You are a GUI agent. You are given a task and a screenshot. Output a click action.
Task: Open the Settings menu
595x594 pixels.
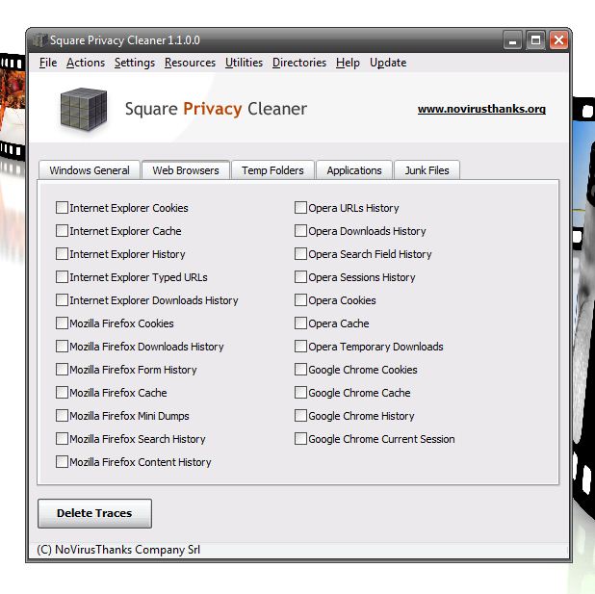pos(135,63)
